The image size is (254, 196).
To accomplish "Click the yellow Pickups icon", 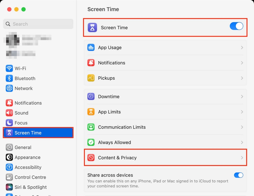I will (x=91, y=78).
